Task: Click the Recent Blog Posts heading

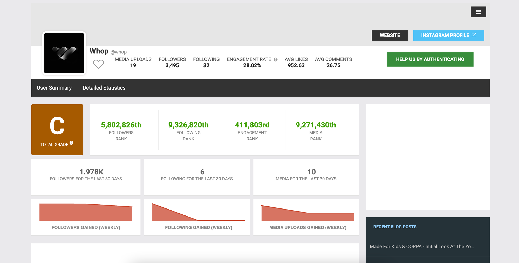Action: point(395,226)
